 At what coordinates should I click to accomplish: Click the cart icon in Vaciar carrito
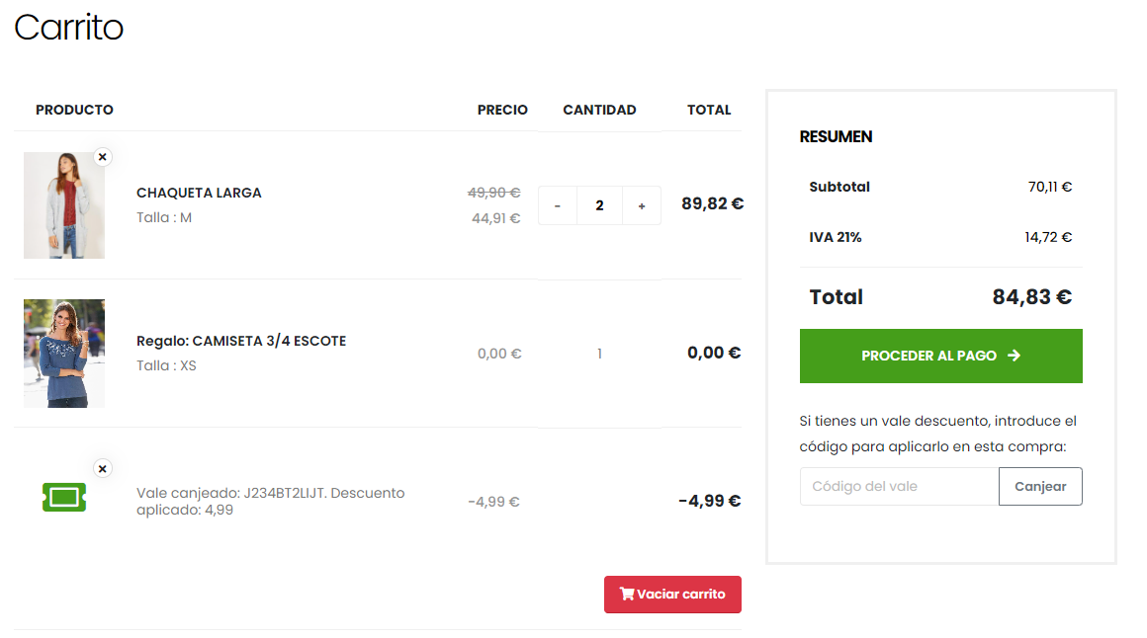point(627,594)
